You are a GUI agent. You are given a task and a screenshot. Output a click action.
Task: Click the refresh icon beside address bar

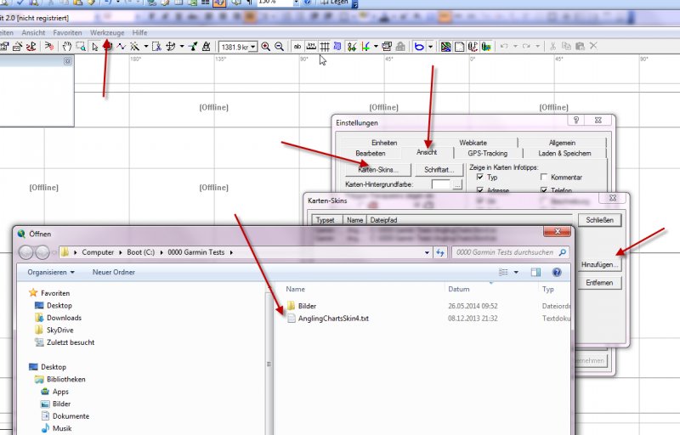click(440, 252)
